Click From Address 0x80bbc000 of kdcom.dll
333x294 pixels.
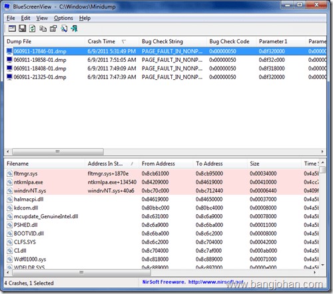click(155, 208)
